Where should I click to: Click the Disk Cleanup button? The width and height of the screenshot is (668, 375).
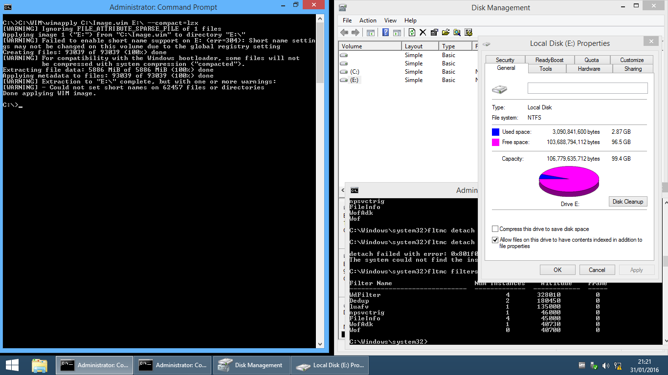coord(628,202)
